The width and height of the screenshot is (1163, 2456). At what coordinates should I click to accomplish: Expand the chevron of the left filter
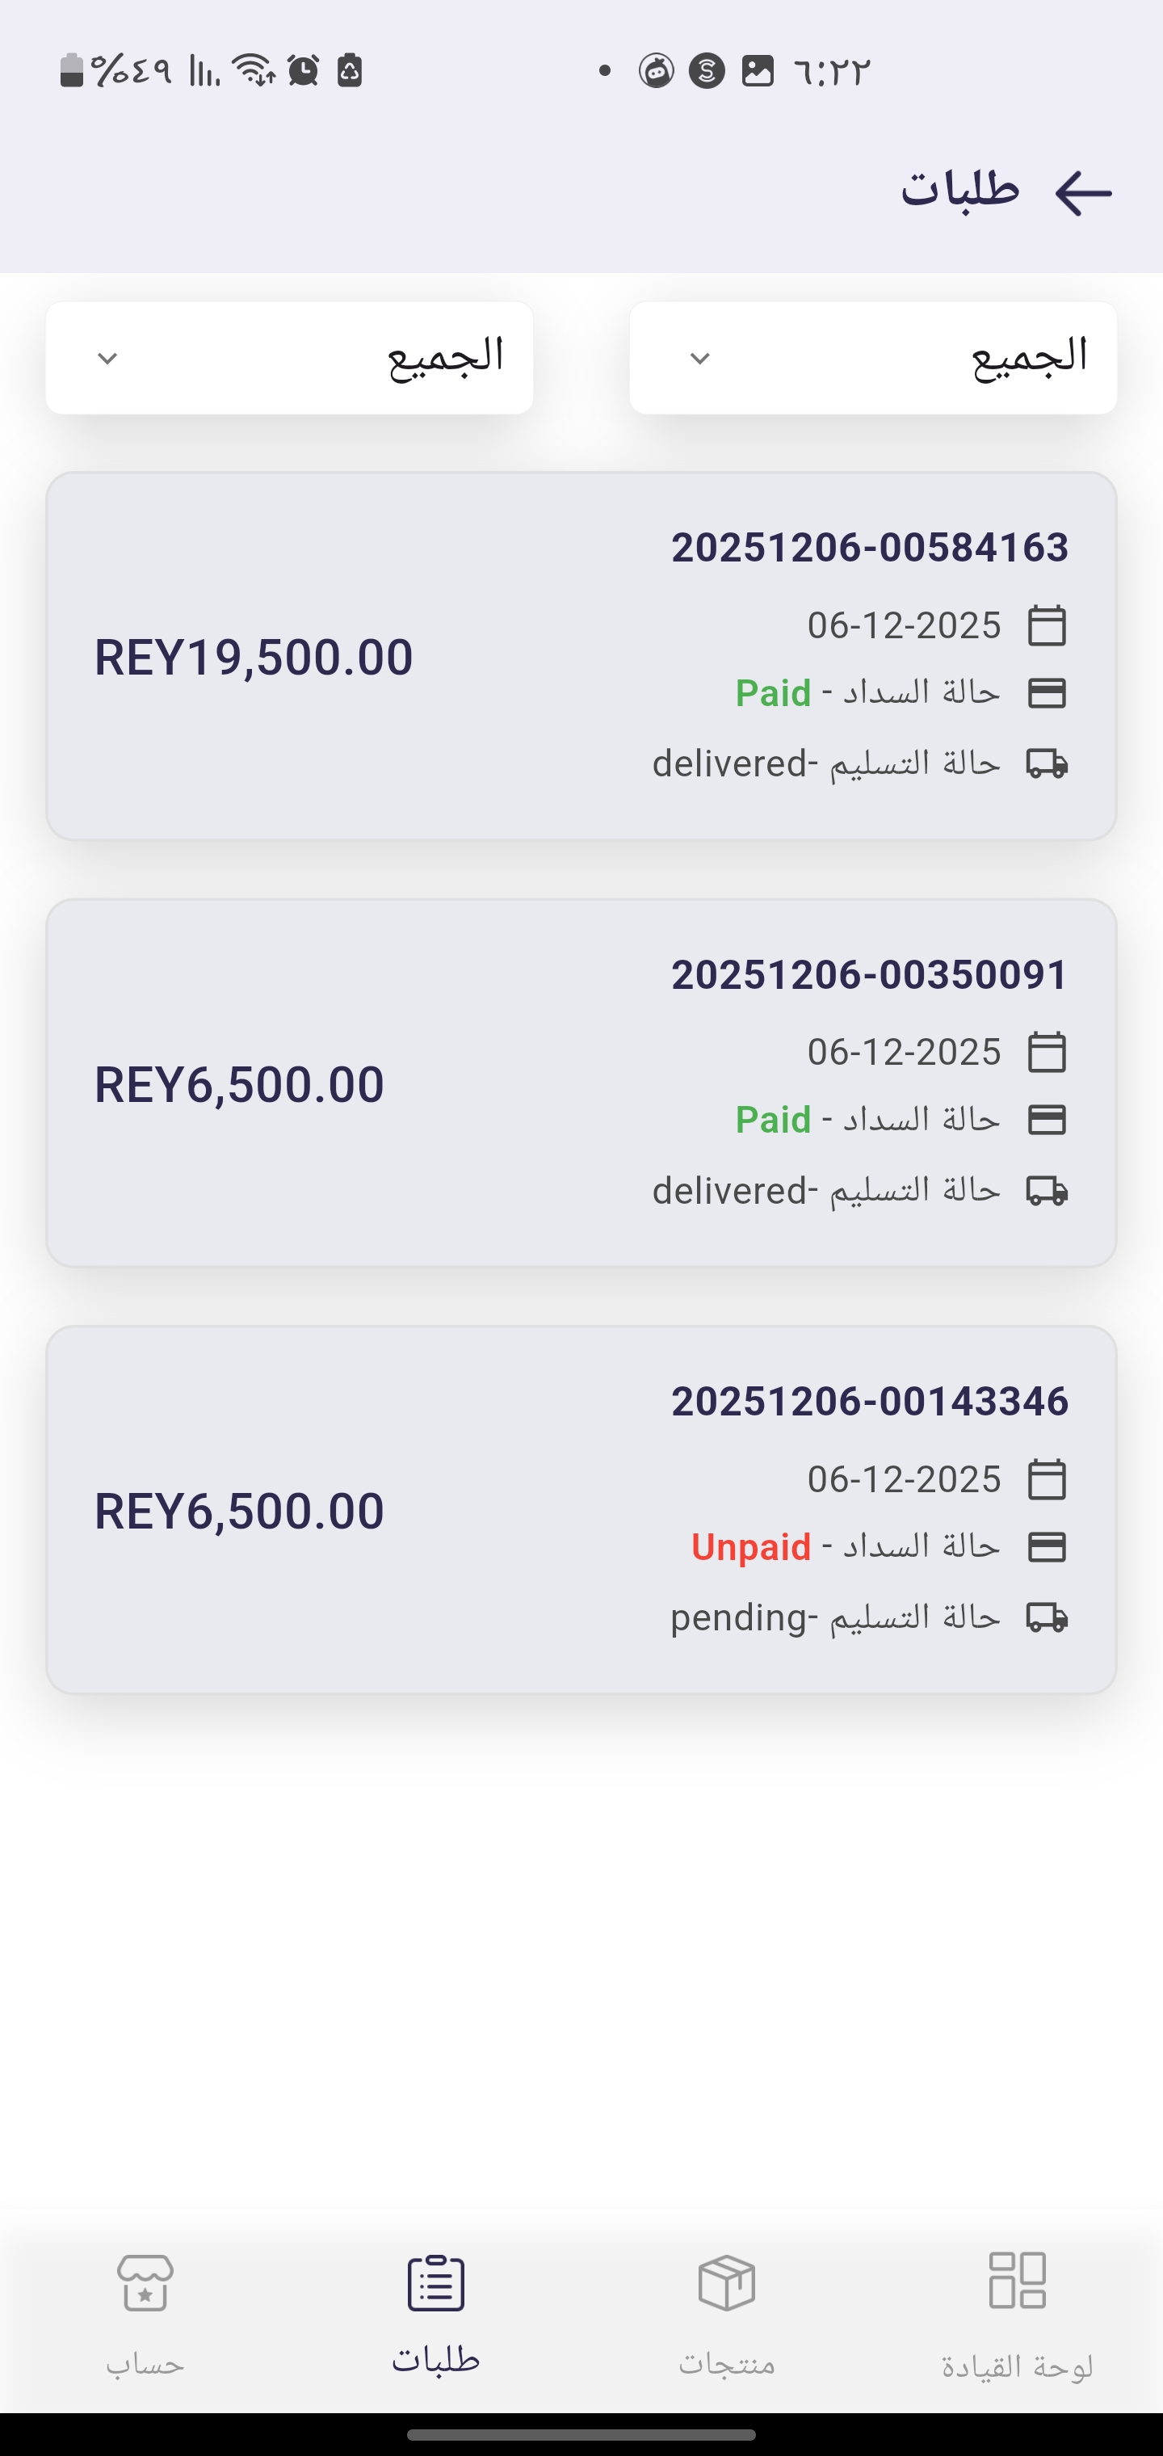[107, 359]
